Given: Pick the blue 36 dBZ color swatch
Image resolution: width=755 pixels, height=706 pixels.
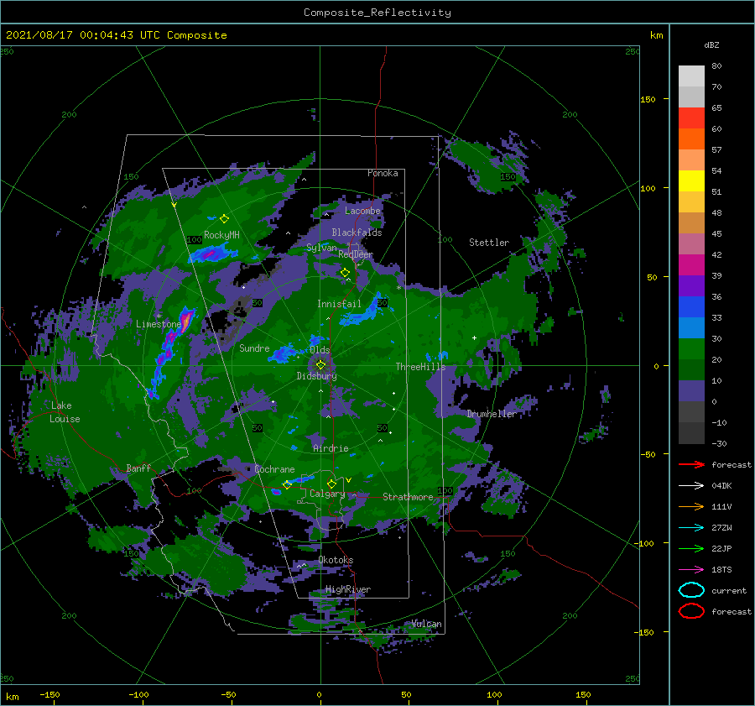Looking at the screenshot, I should [x=691, y=306].
